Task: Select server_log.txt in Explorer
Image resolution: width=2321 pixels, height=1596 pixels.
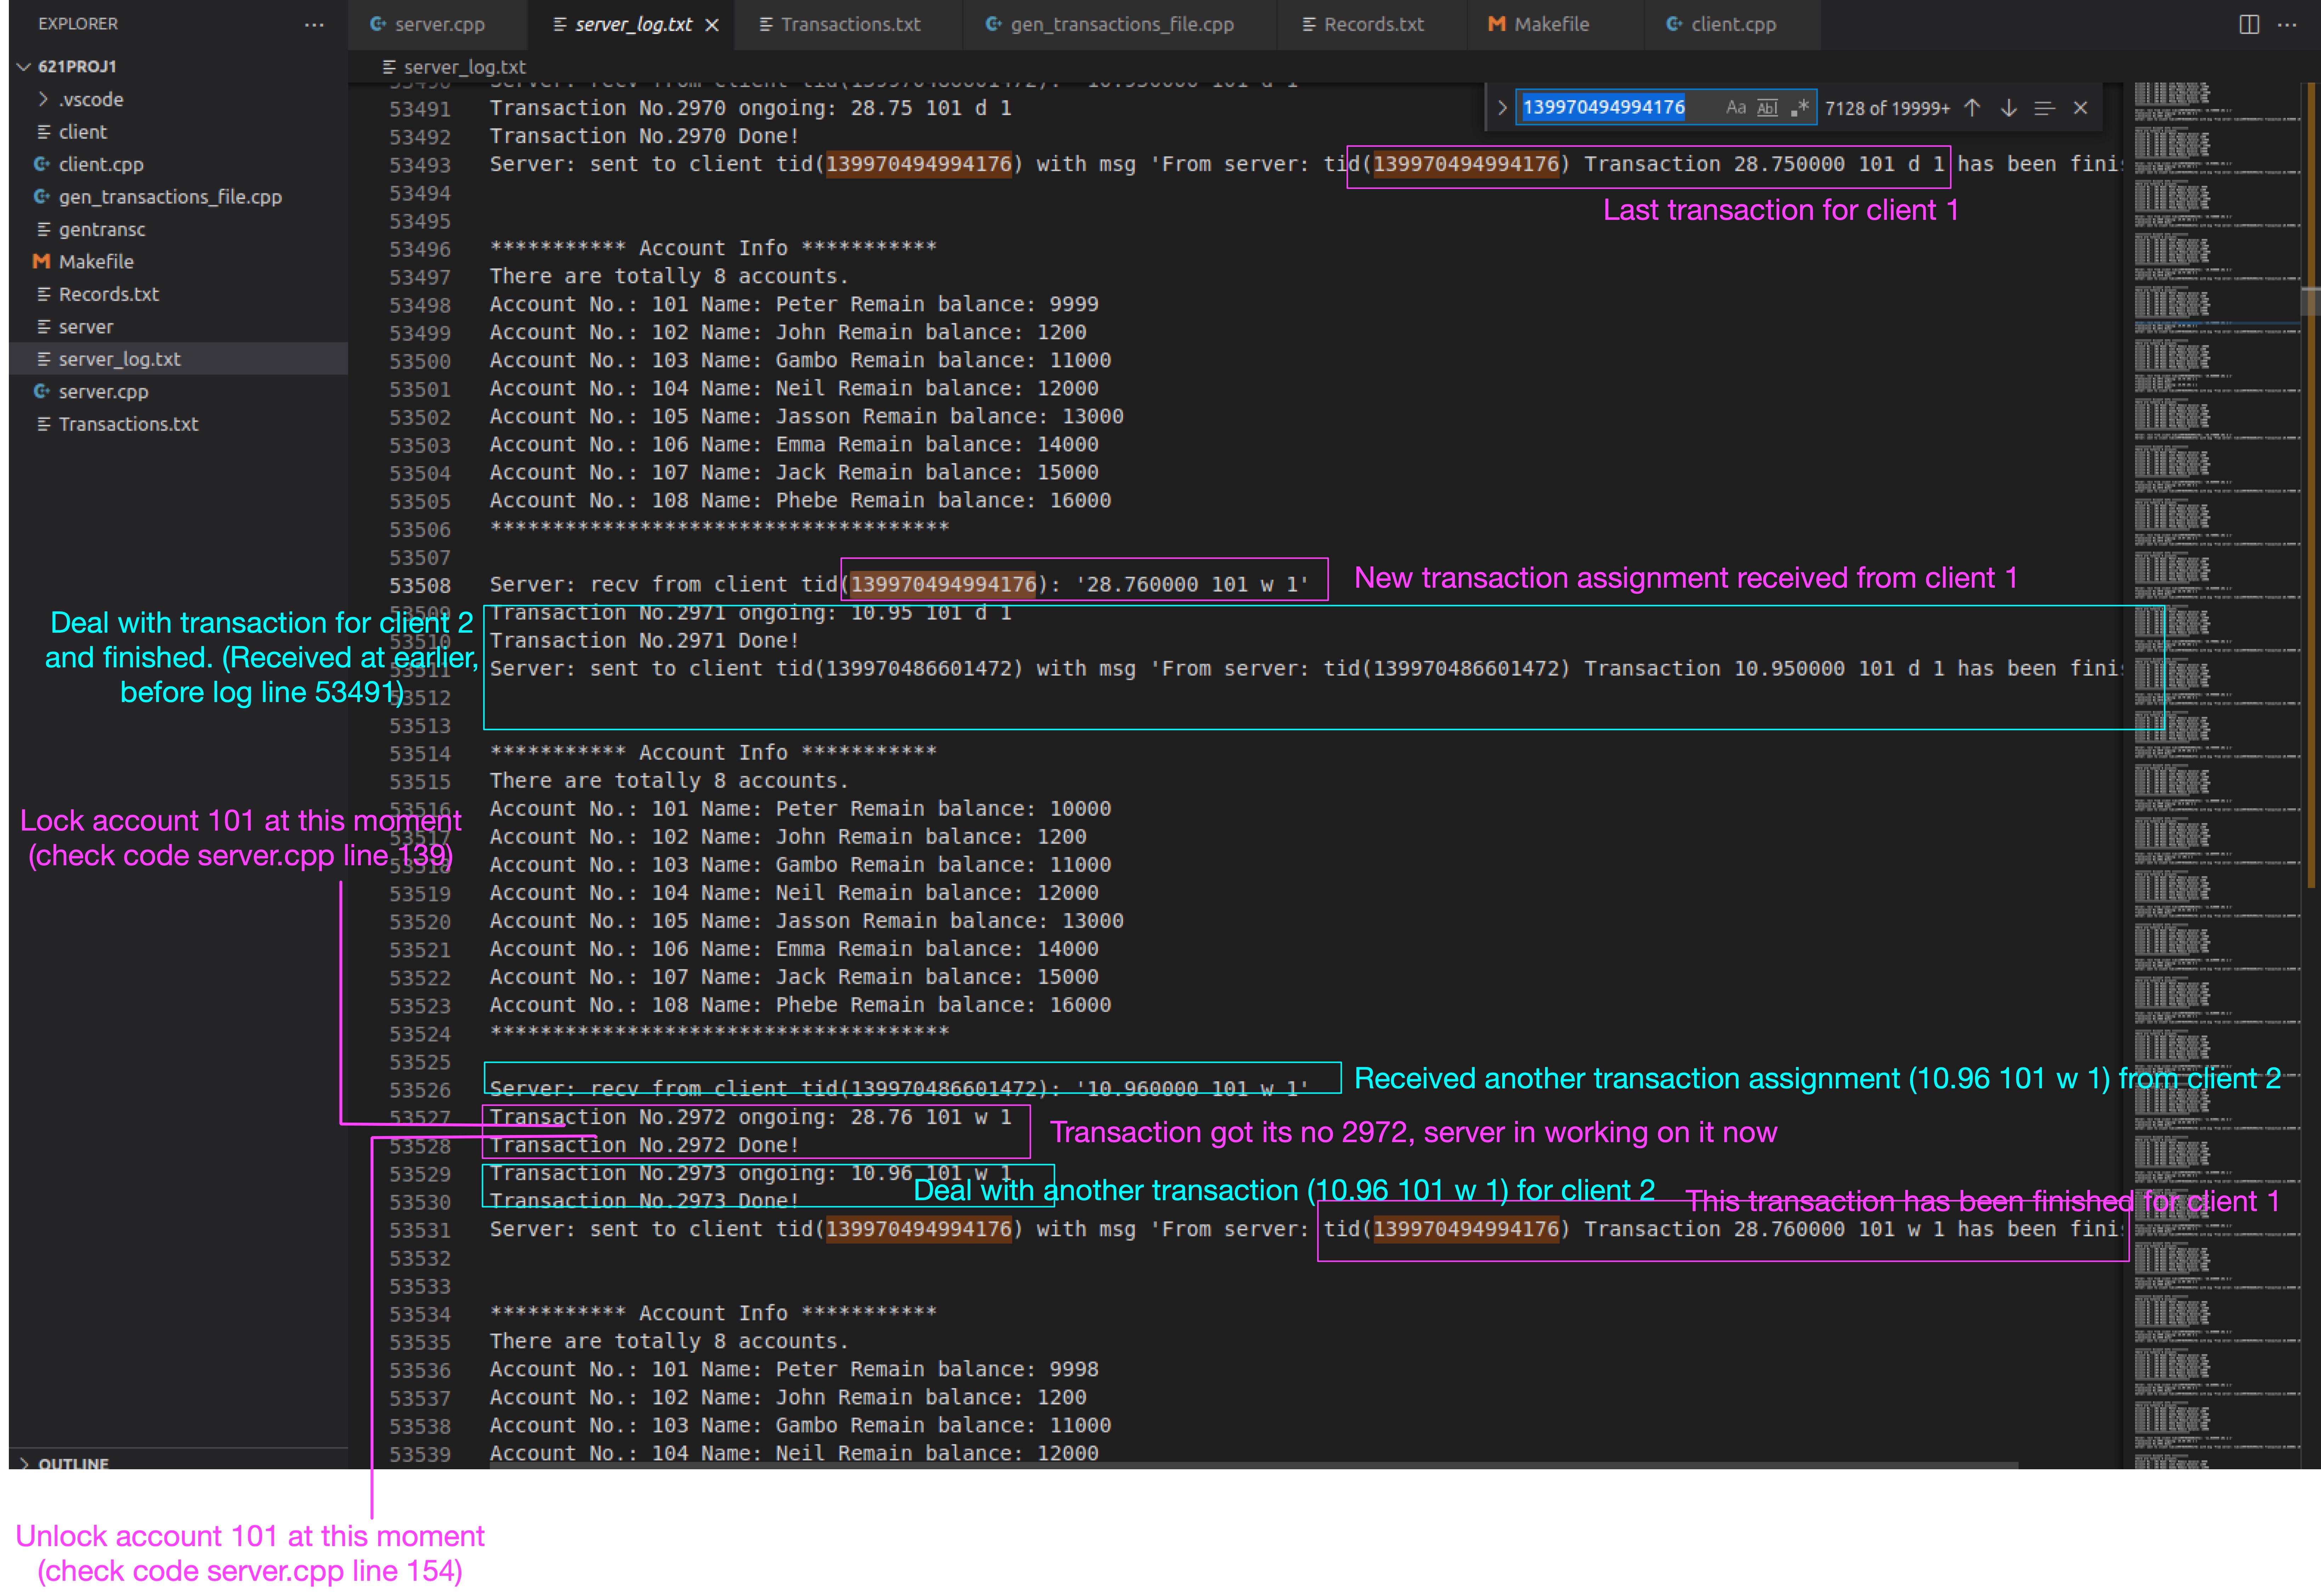Action: 178,359
